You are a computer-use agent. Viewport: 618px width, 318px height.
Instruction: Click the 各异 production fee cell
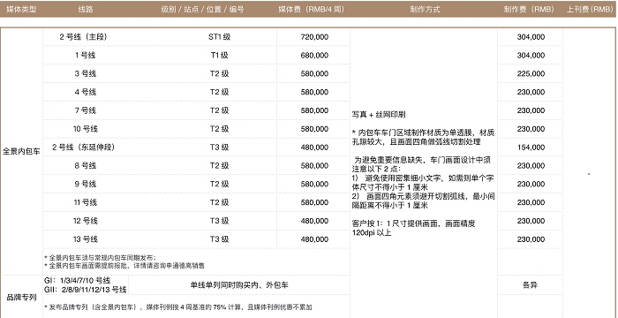[x=530, y=284]
